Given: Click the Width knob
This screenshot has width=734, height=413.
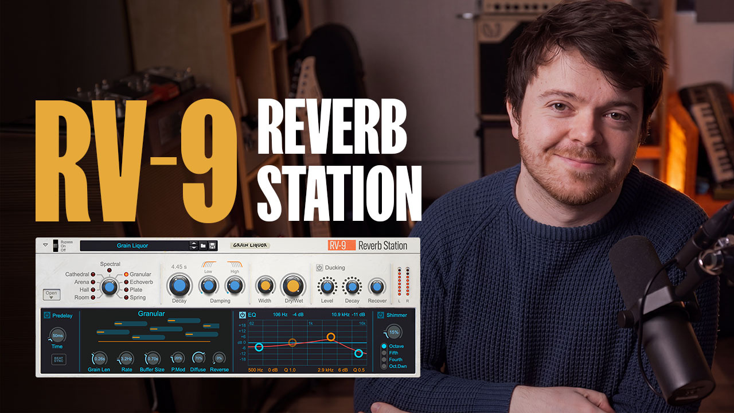Looking at the screenshot, I should tap(265, 285).
